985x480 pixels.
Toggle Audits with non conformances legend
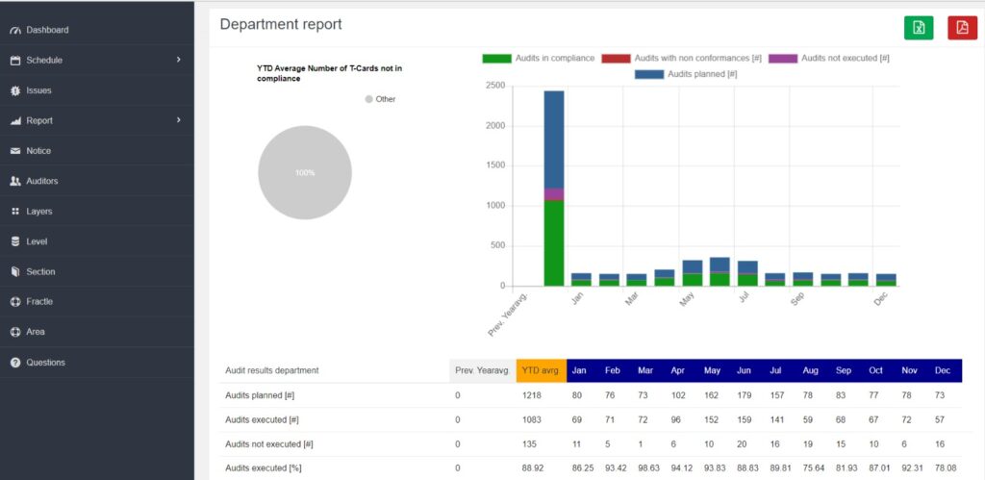(x=681, y=58)
